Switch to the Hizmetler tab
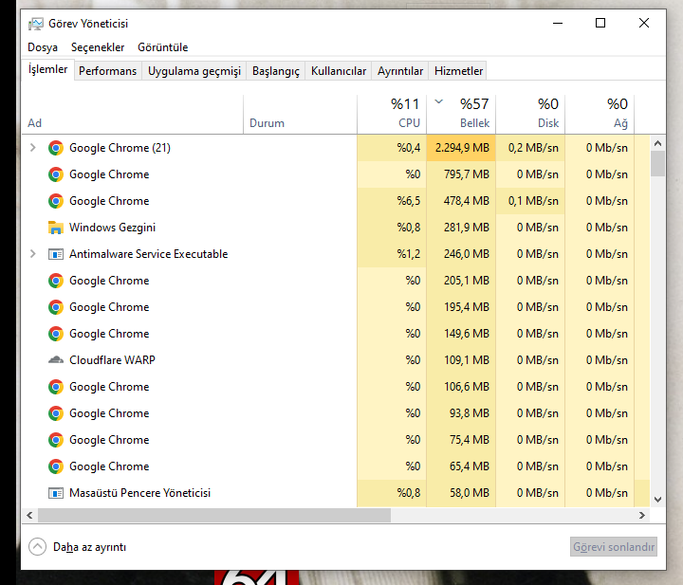The height and width of the screenshot is (585, 683). 458,71
